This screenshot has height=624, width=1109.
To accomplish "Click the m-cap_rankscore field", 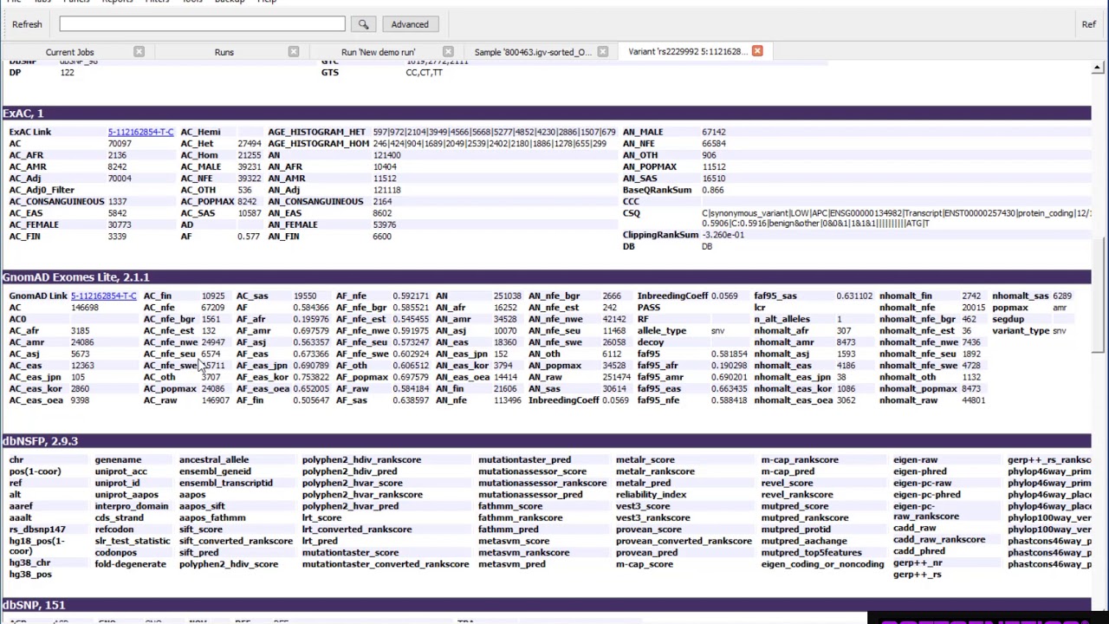I will click(x=800, y=460).
